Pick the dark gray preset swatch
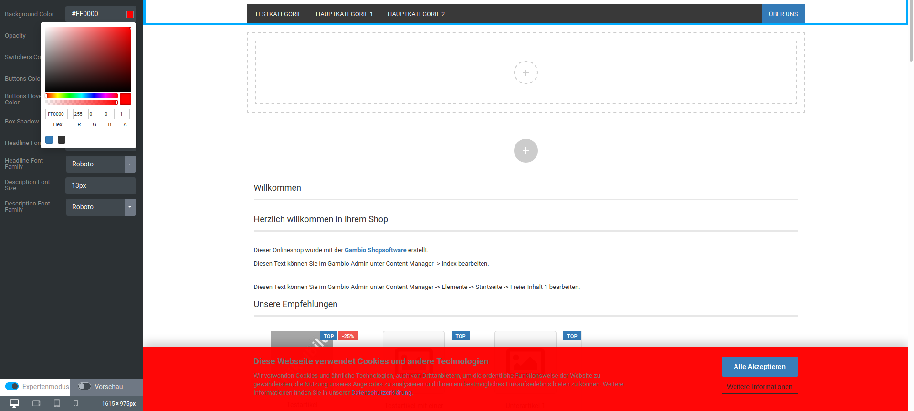914x411 pixels. [x=62, y=140]
